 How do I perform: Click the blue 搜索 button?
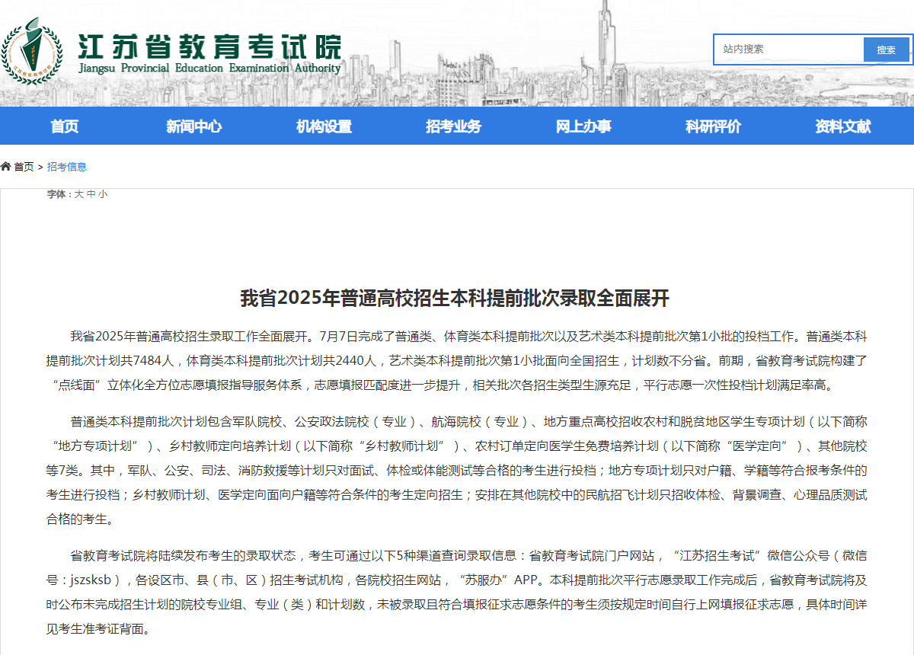pyautogui.click(x=886, y=50)
